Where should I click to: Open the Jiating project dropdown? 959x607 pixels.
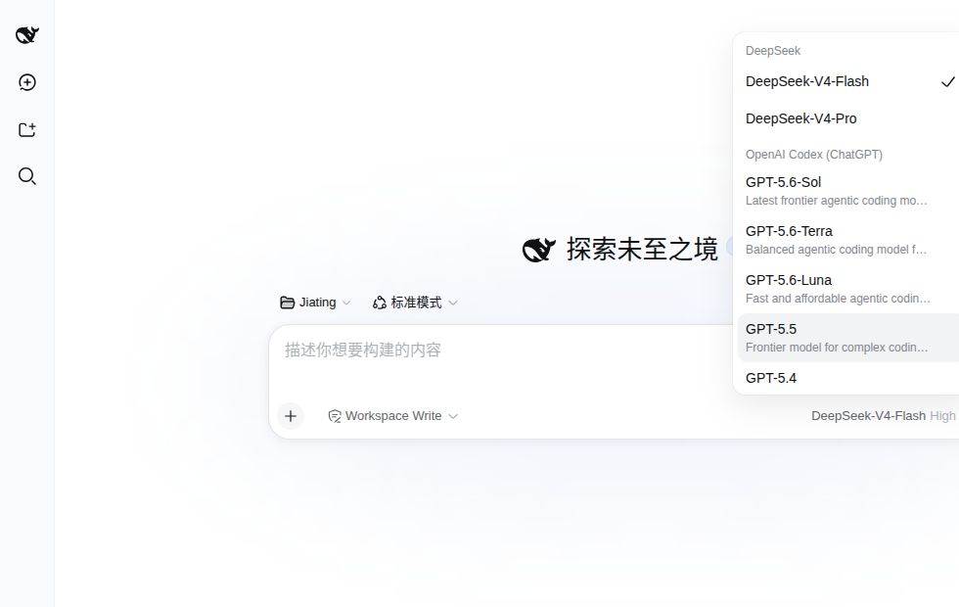tap(315, 303)
